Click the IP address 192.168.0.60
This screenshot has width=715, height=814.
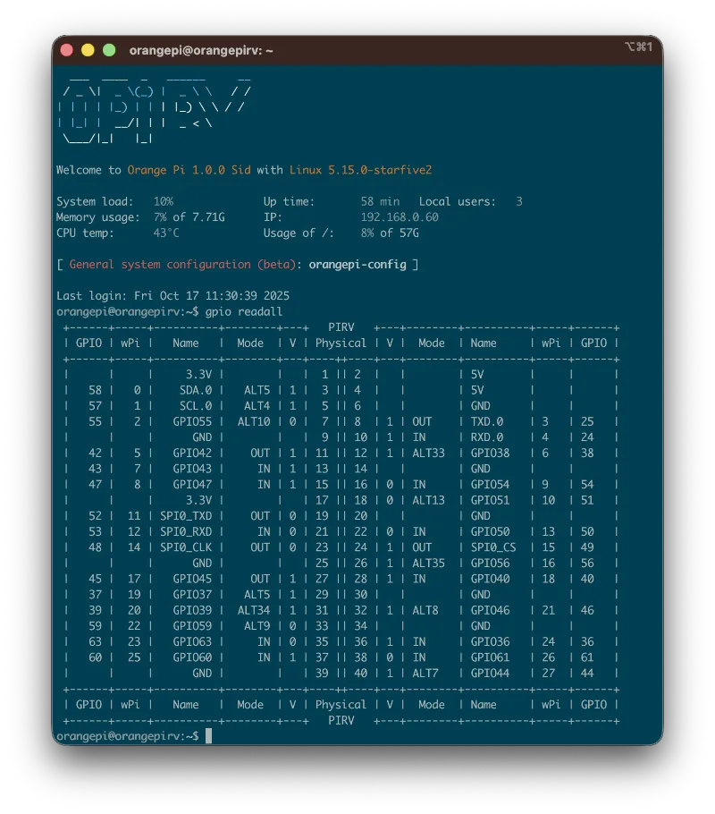coord(399,217)
